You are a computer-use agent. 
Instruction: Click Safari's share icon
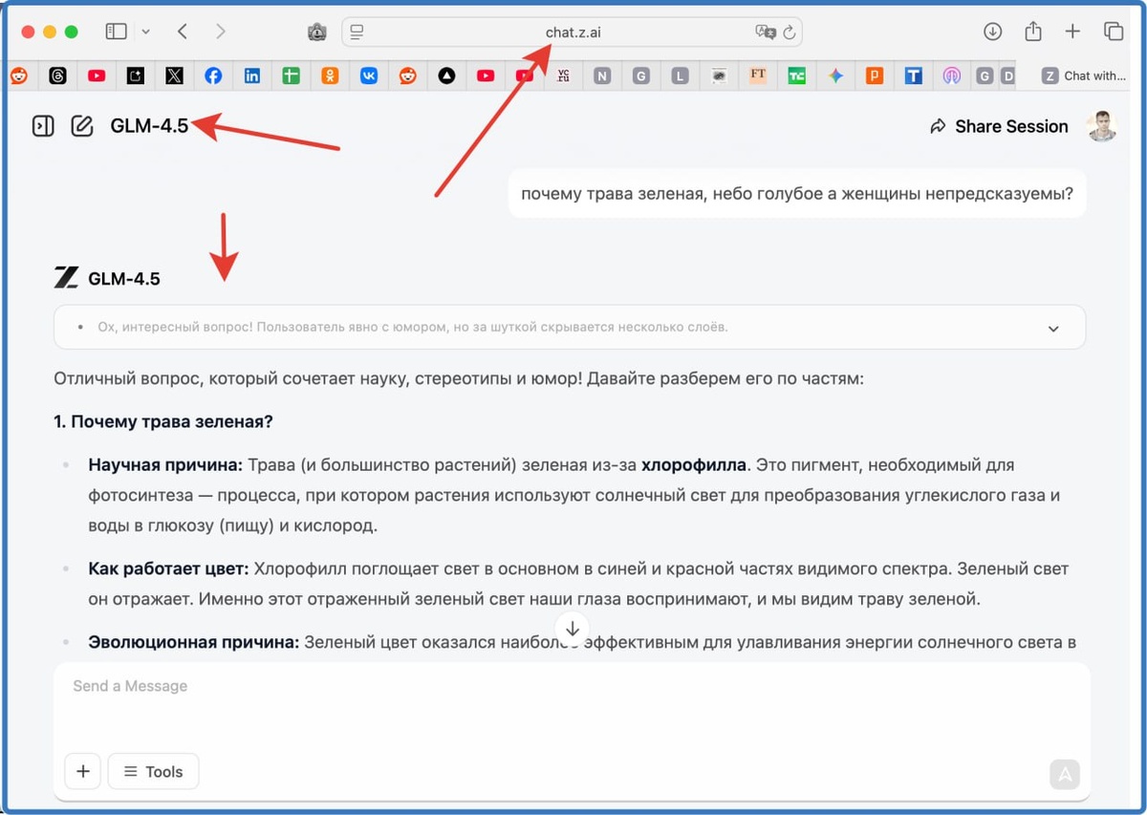coord(1032,32)
